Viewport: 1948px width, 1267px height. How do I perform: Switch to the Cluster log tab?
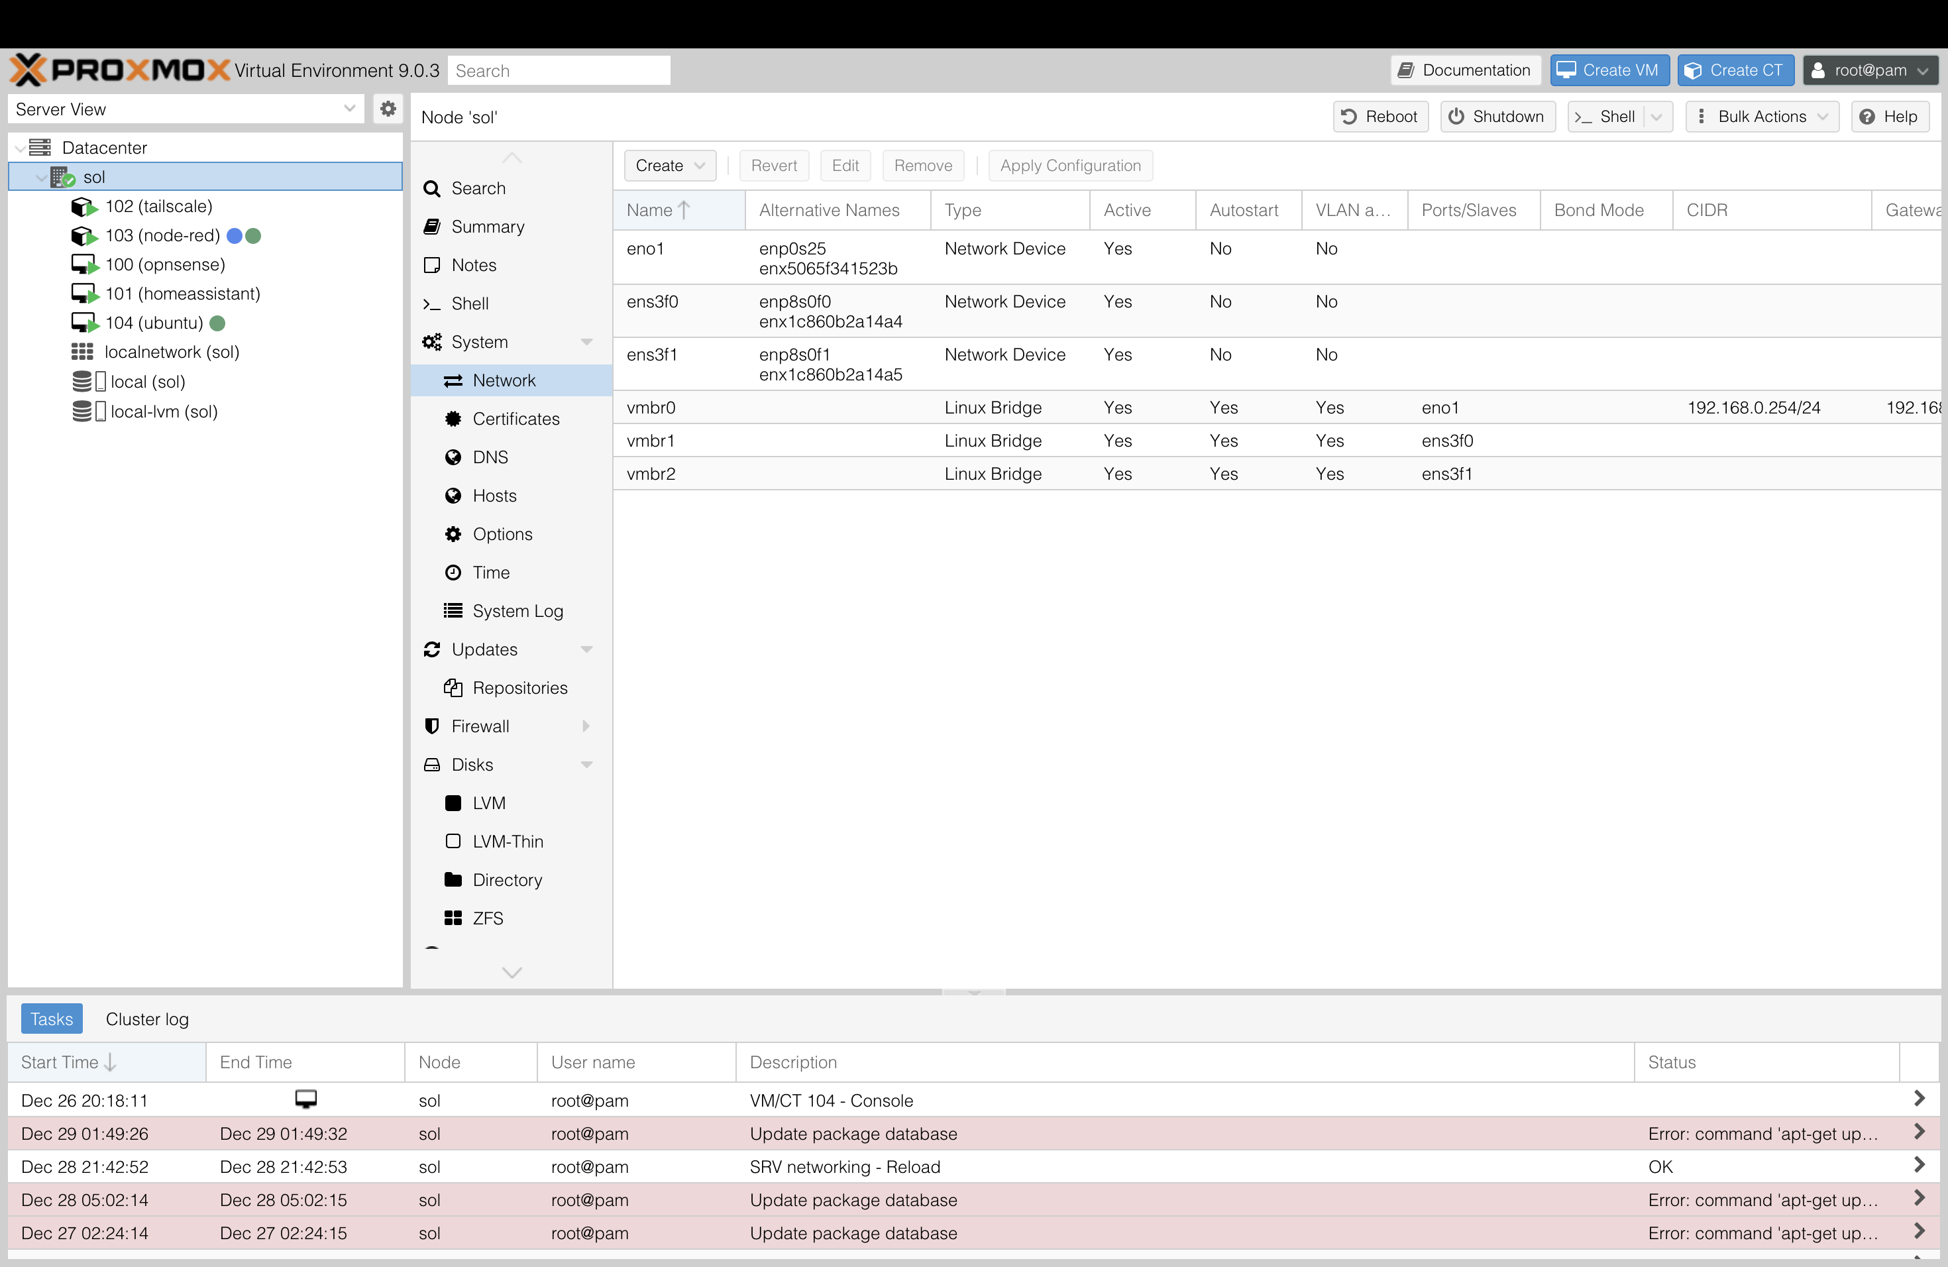[147, 1019]
